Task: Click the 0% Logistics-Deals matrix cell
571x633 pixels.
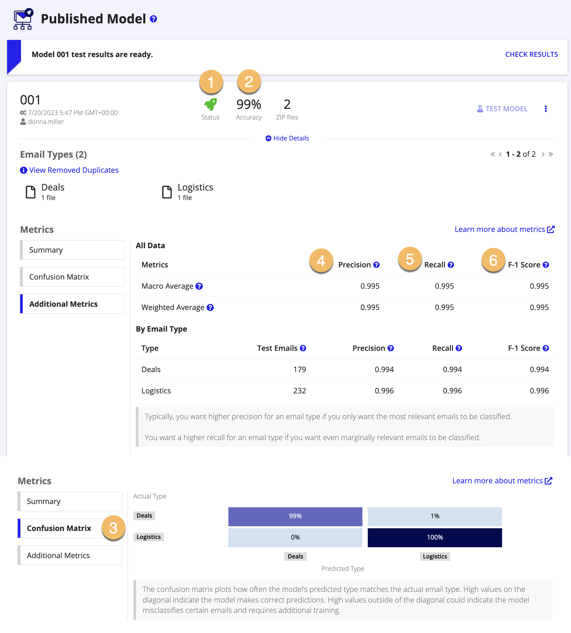Action: click(x=295, y=538)
